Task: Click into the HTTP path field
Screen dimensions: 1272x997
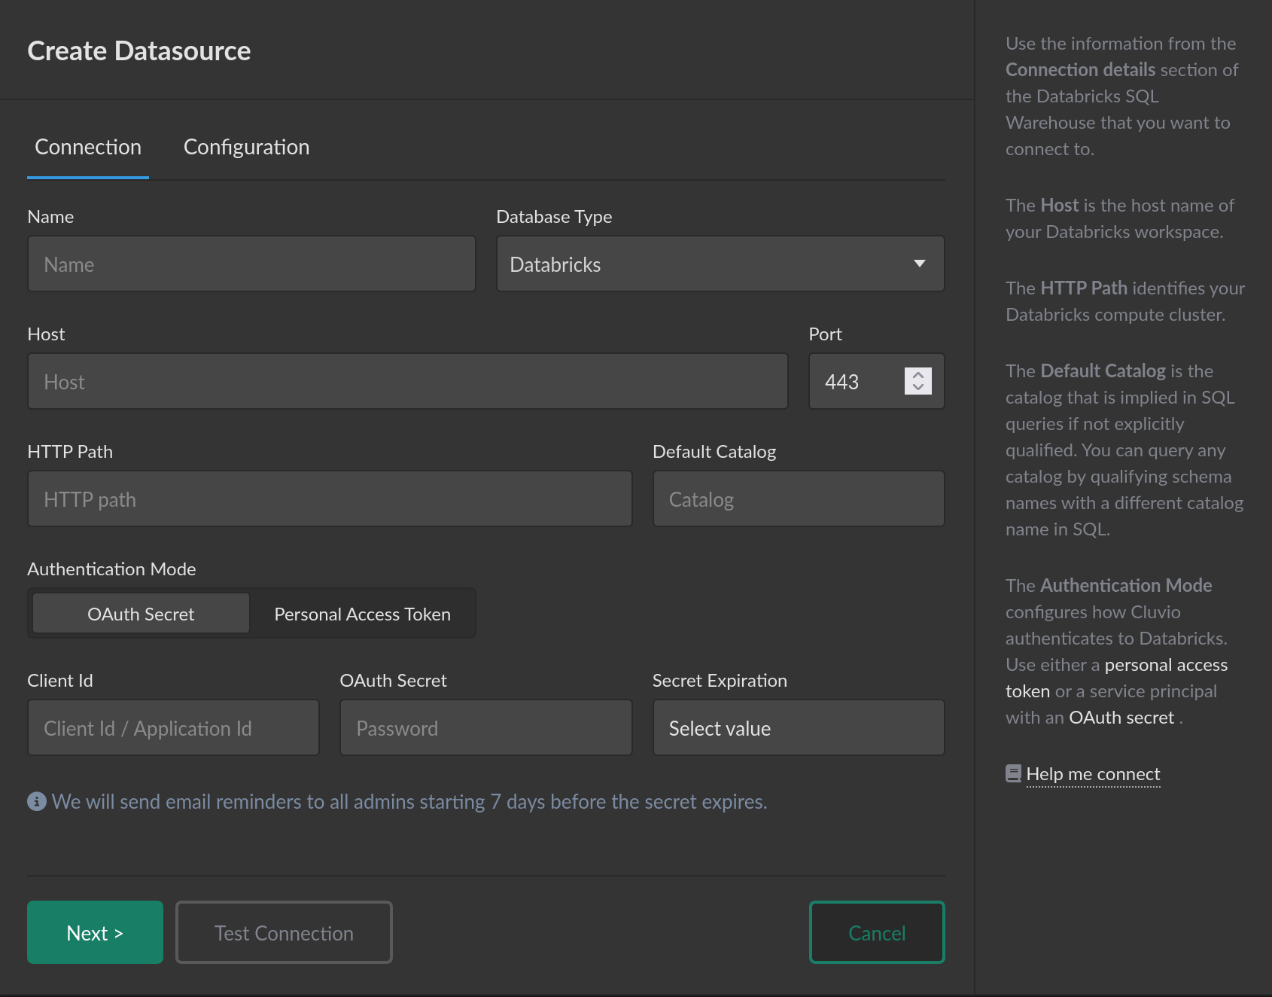Action: (330, 498)
